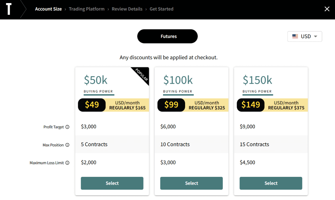Select the Futures tab pill

click(167, 36)
